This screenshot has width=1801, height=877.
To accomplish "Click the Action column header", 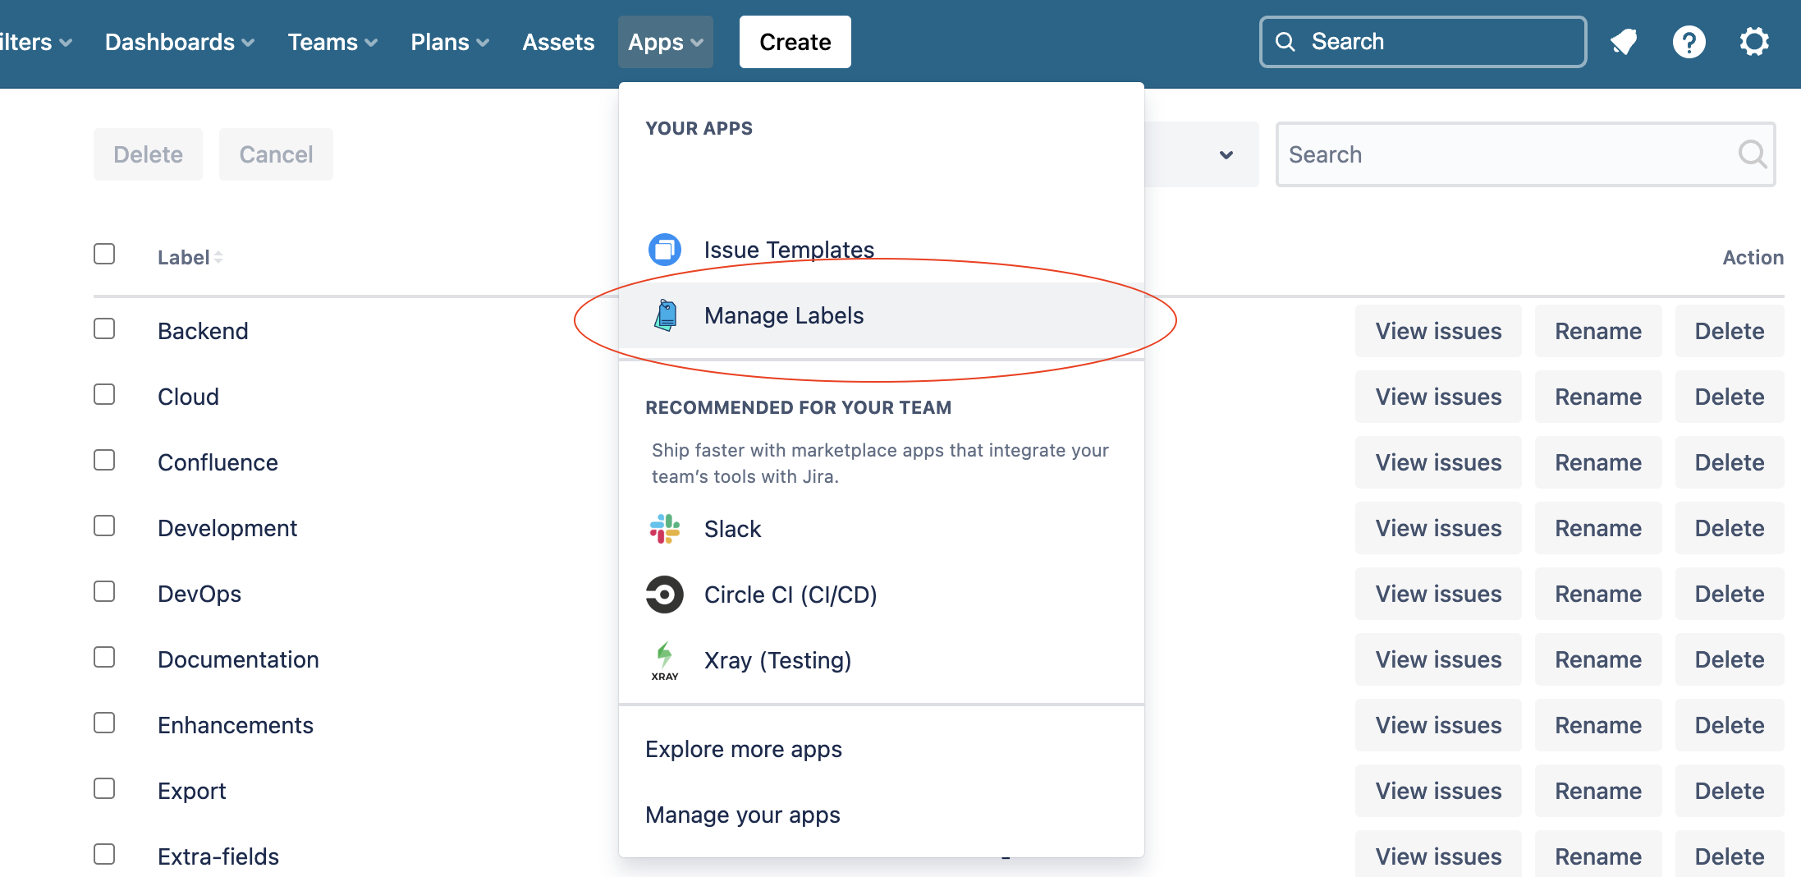I will (x=1753, y=258).
